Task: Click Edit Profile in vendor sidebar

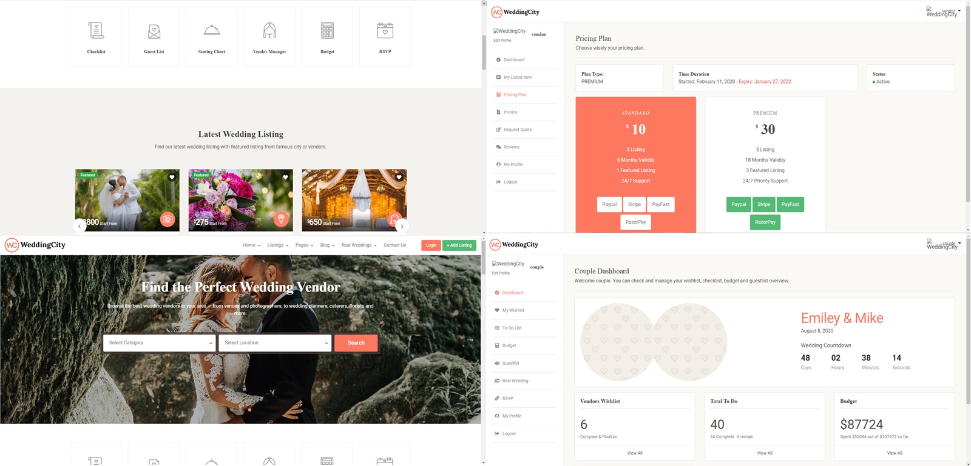Action: point(502,41)
